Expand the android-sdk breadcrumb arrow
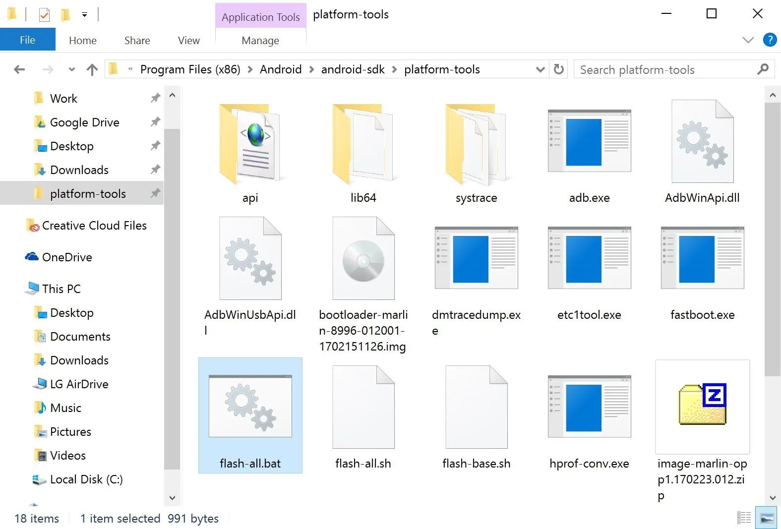This screenshot has width=781, height=529. (x=395, y=69)
